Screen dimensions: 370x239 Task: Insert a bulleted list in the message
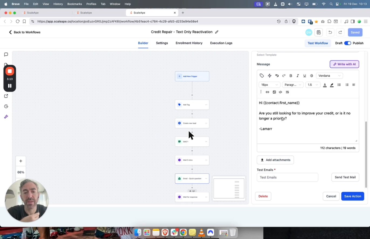pos(339,85)
